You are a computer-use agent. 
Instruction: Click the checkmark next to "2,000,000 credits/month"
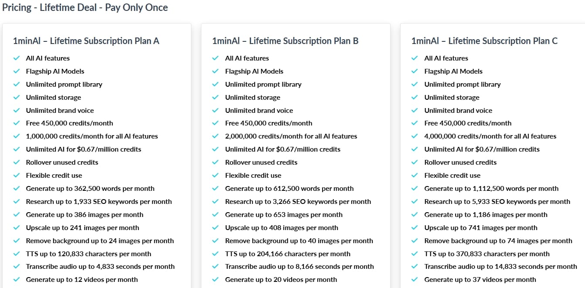pos(216,136)
